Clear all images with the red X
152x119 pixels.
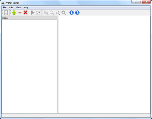pos(26,13)
